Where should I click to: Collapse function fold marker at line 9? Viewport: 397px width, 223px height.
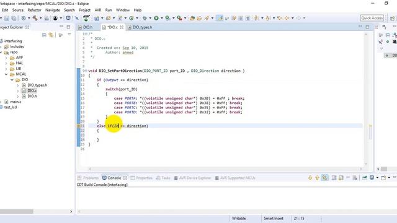[86, 71]
